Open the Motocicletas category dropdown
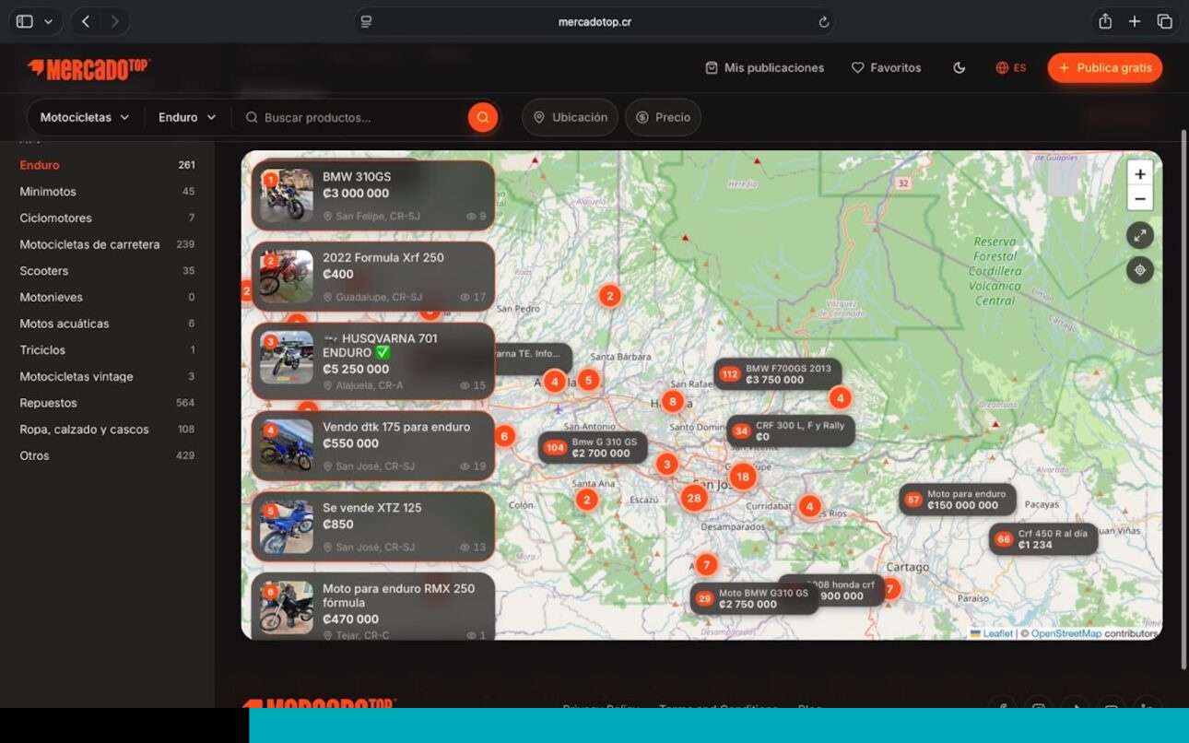 point(85,117)
